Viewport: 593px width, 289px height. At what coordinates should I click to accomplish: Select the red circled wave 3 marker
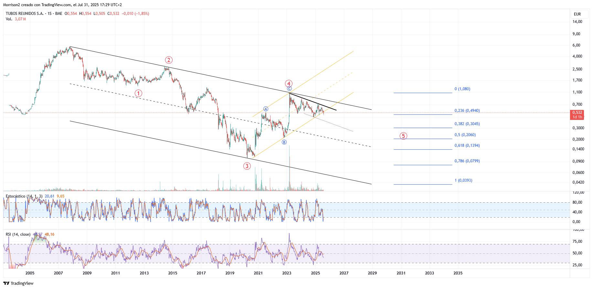247,166
